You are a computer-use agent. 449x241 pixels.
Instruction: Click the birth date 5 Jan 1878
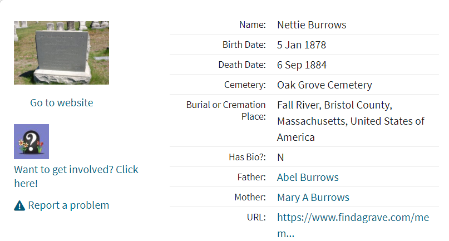(302, 45)
